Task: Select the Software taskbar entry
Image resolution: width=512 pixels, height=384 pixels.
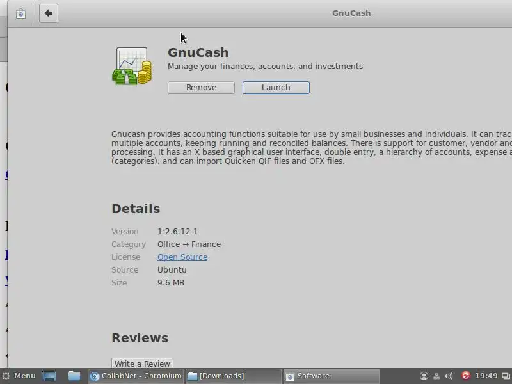Action: coord(331,376)
